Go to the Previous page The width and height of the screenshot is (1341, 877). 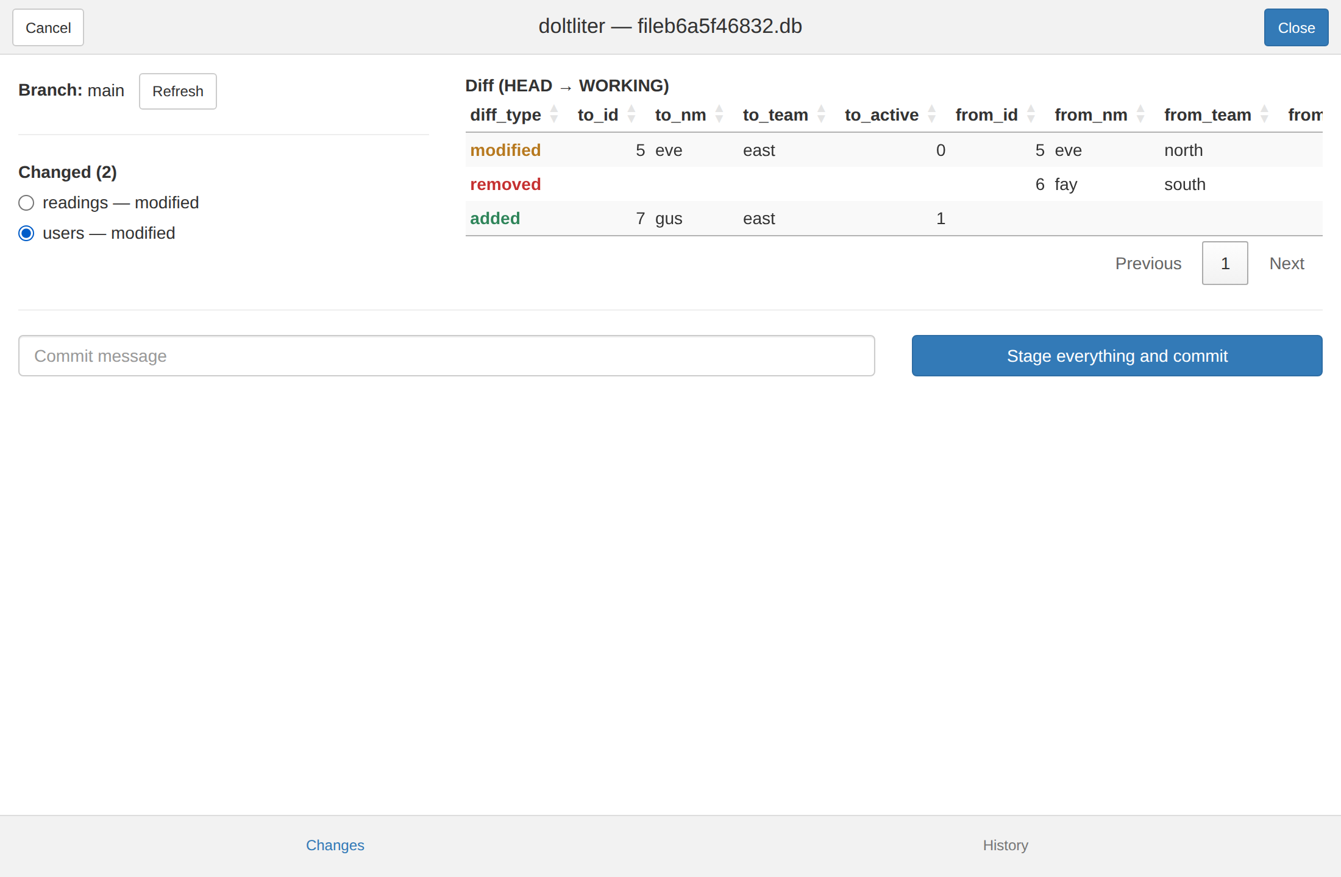coord(1148,263)
